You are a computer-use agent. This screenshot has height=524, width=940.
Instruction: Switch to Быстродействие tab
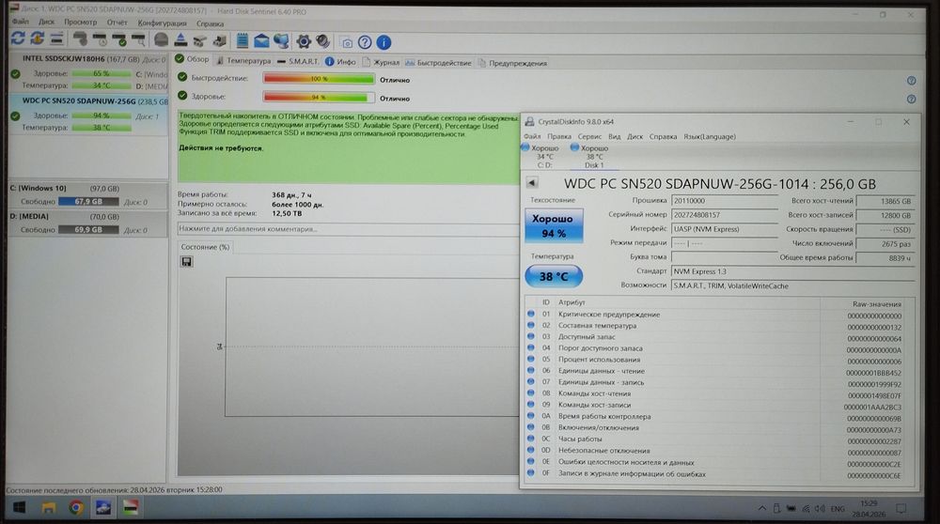438,63
